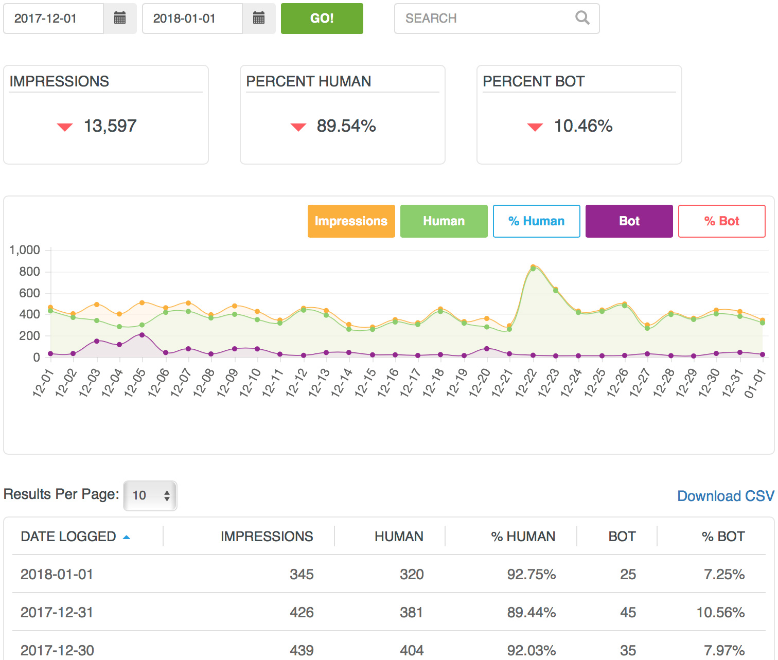Sort table by % Human column header
This screenshot has height=660, width=778.
(x=523, y=537)
